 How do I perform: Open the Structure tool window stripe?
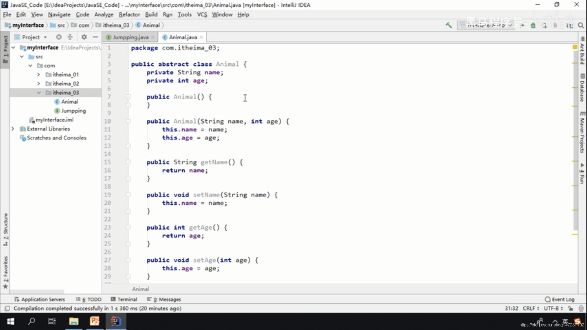[6, 230]
